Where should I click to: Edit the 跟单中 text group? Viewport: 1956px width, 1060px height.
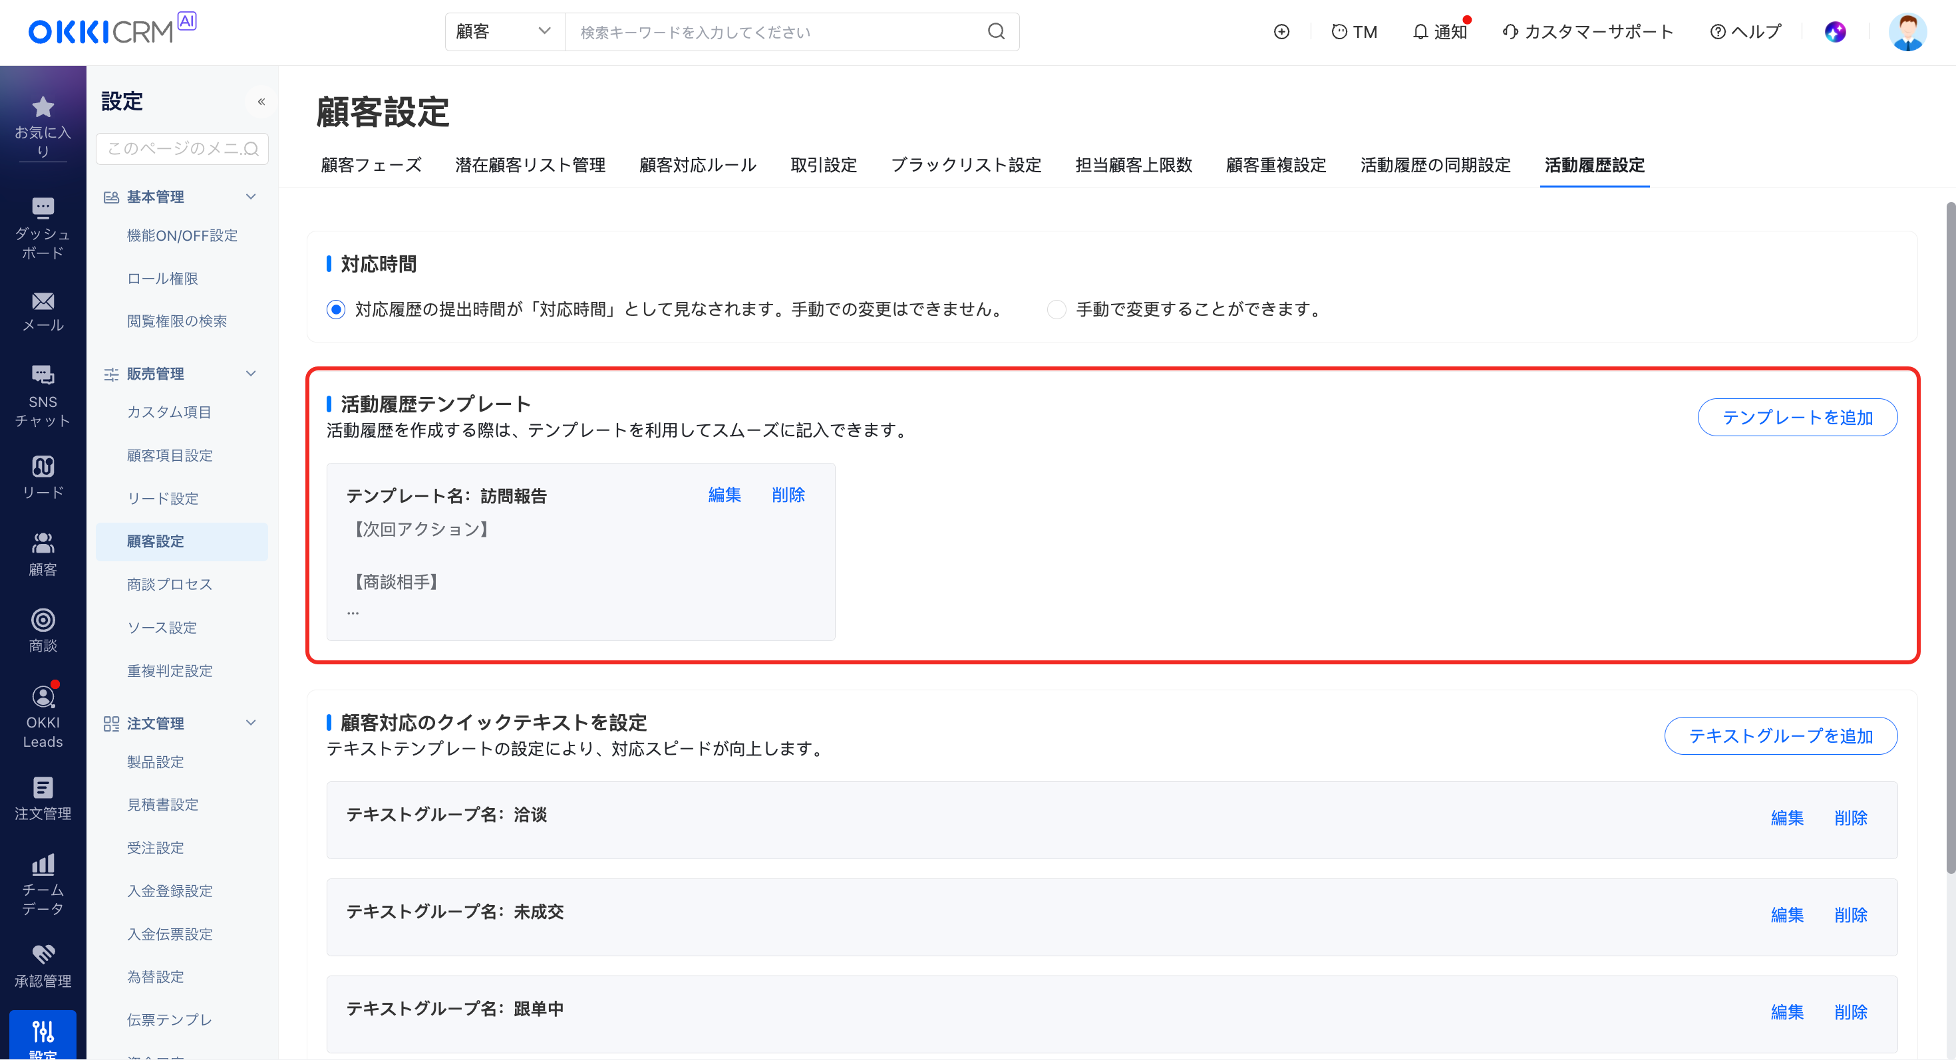1788,1012
